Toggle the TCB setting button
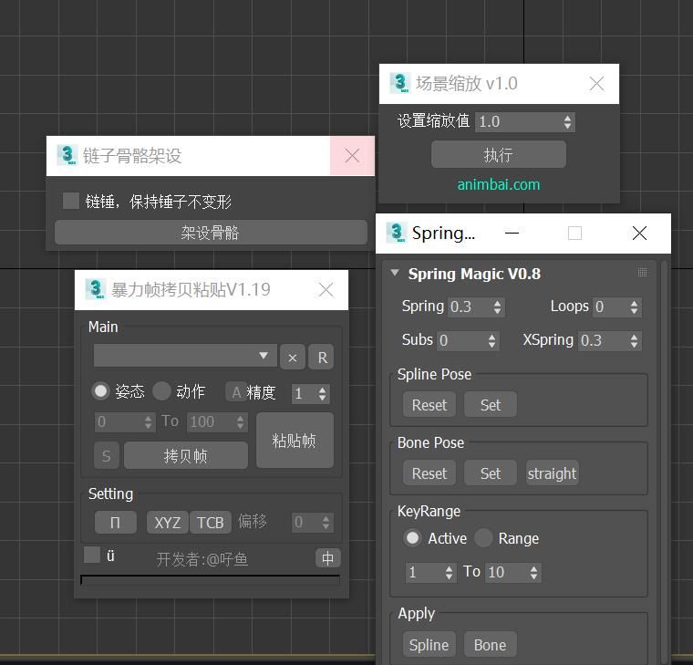This screenshot has width=693, height=665. [x=210, y=522]
